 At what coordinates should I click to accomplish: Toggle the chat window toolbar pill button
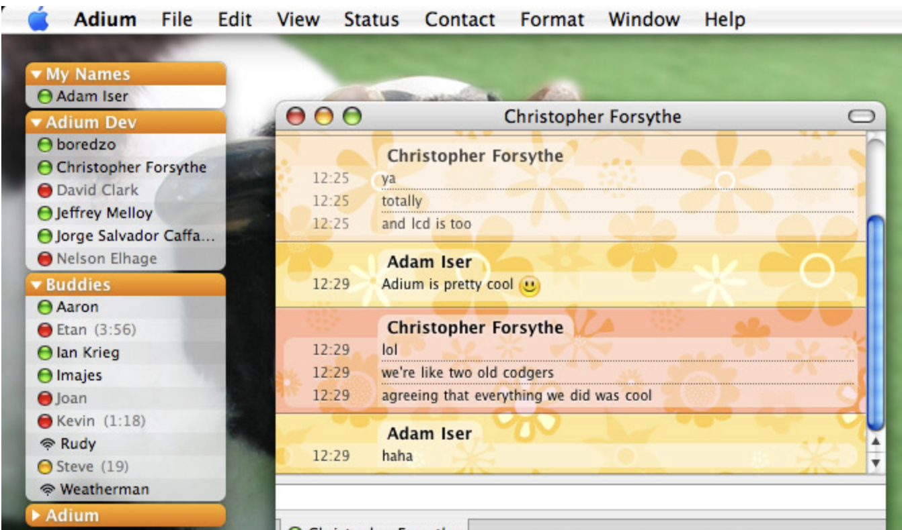[862, 117]
